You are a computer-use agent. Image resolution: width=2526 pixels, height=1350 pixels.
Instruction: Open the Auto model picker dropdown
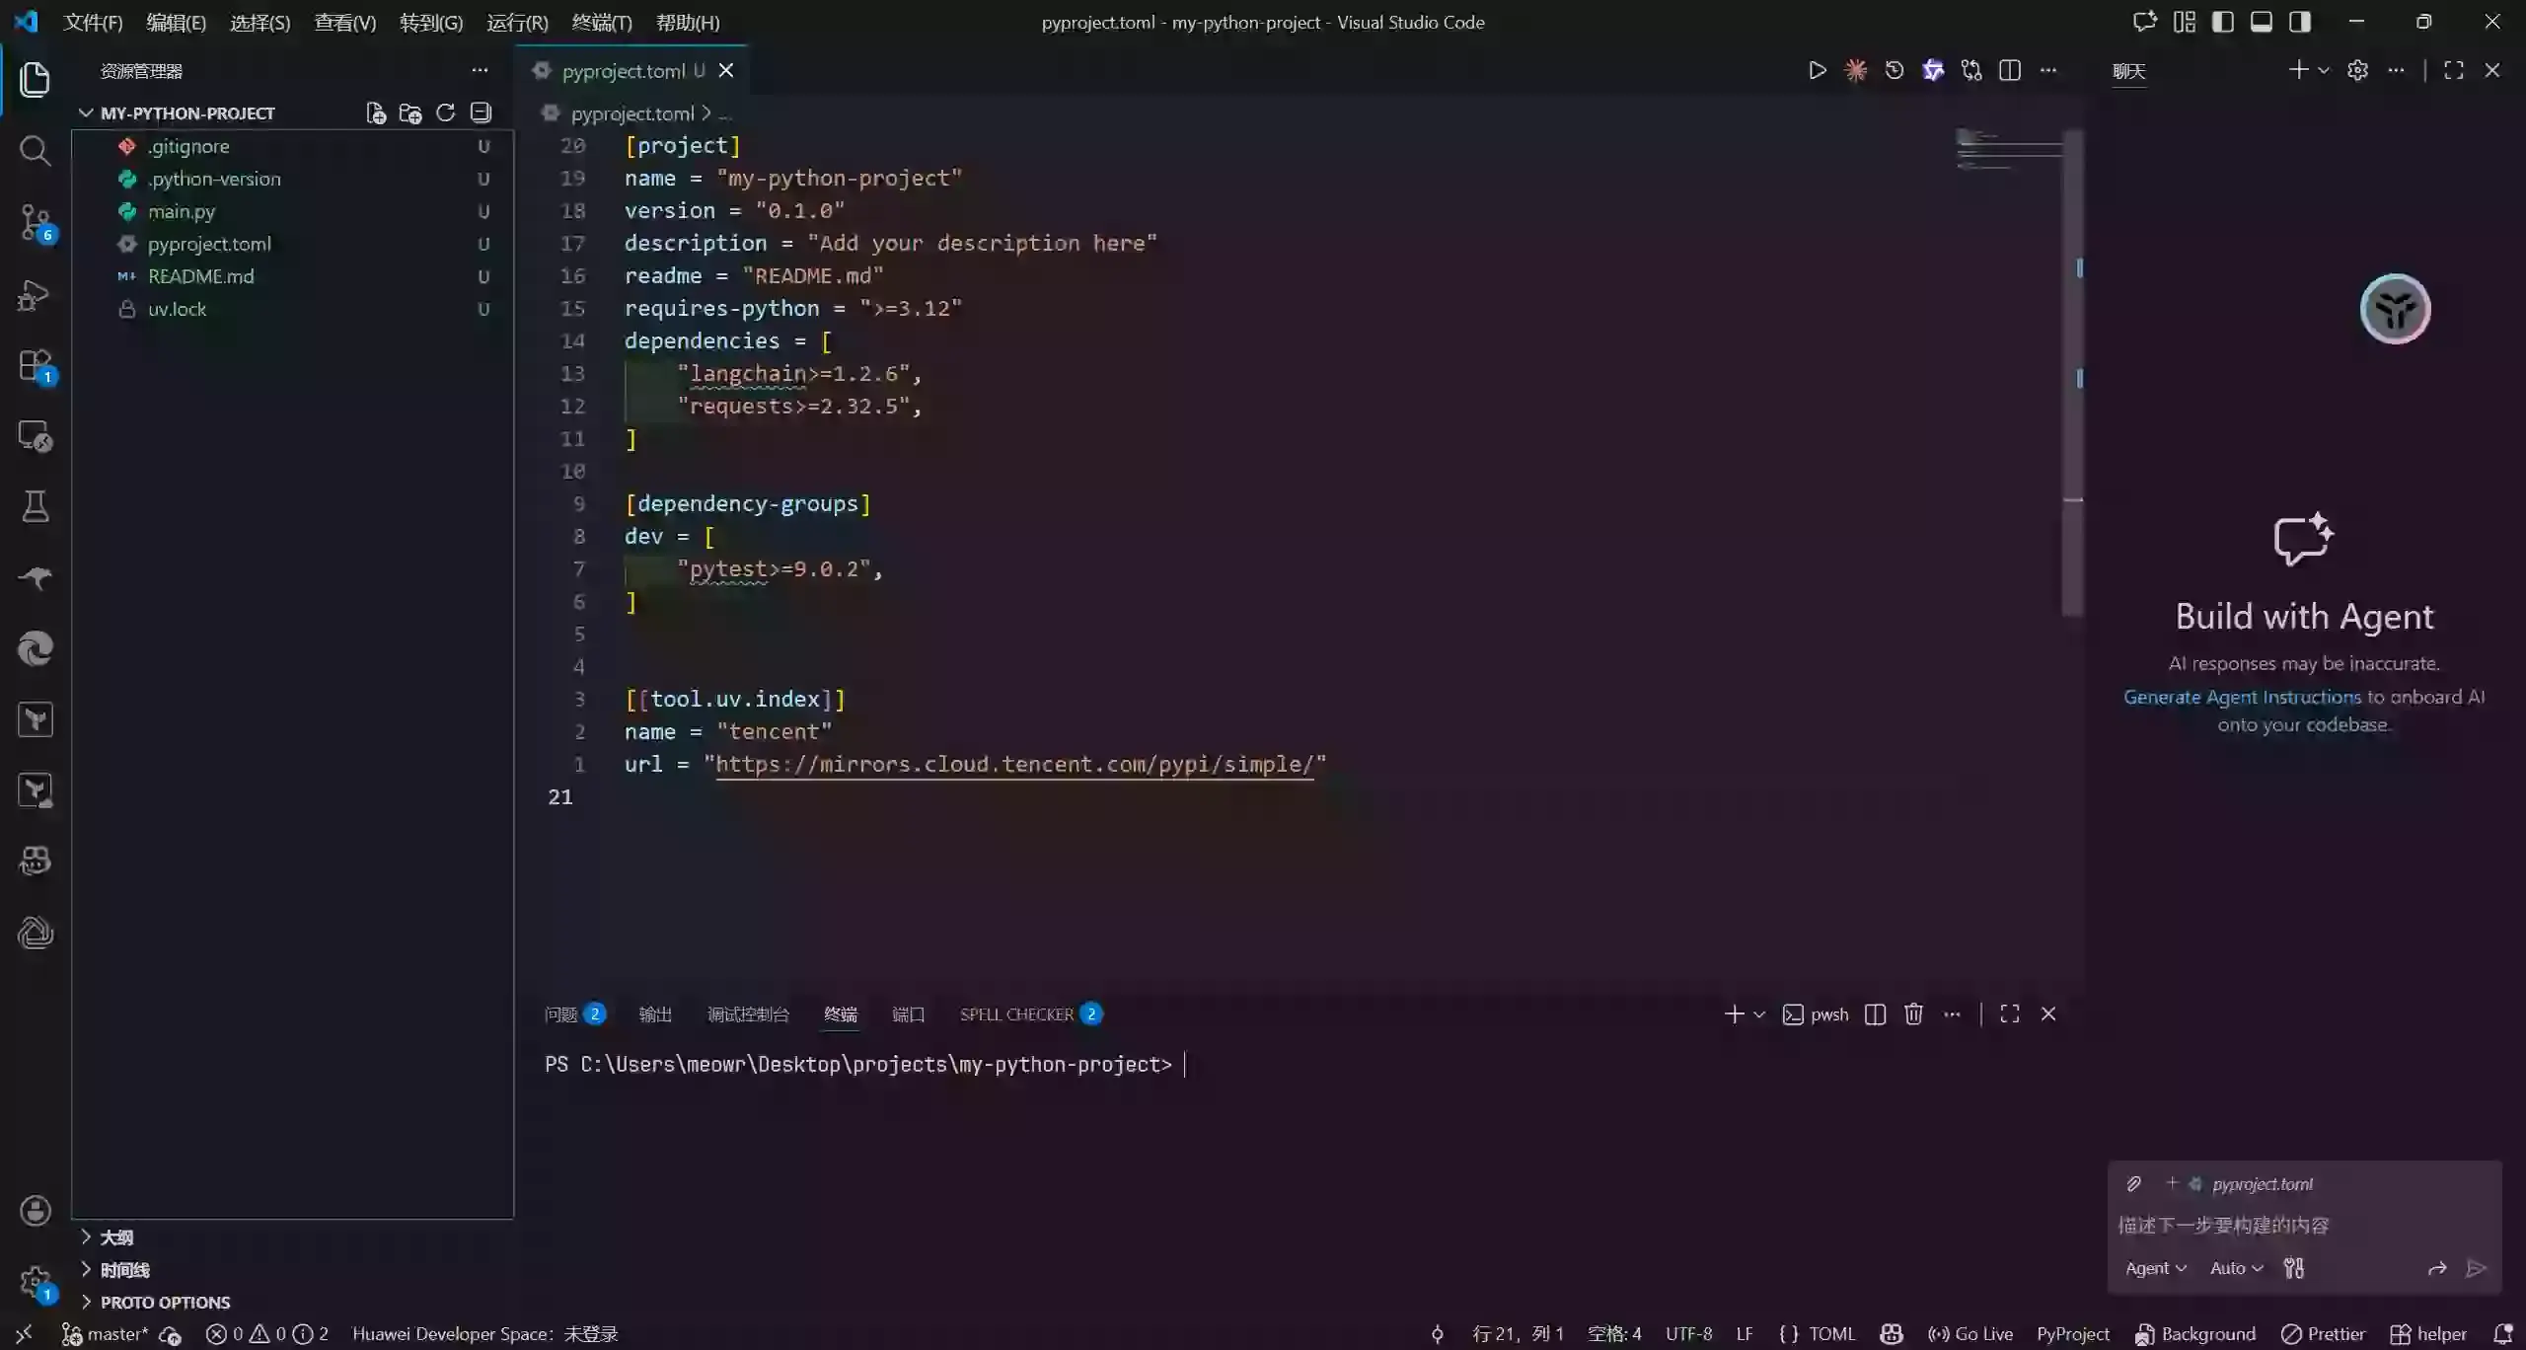(2235, 1268)
